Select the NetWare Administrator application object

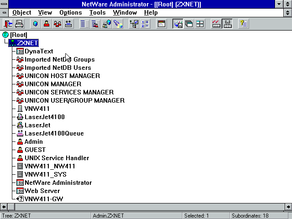54,182
